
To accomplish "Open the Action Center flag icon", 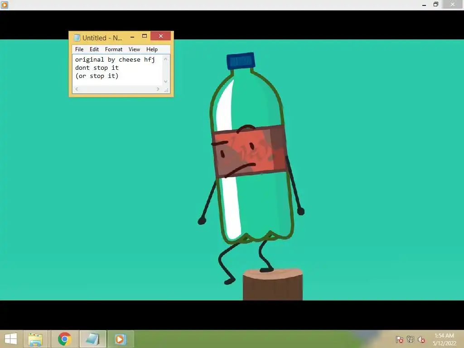I will click(x=400, y=339).
